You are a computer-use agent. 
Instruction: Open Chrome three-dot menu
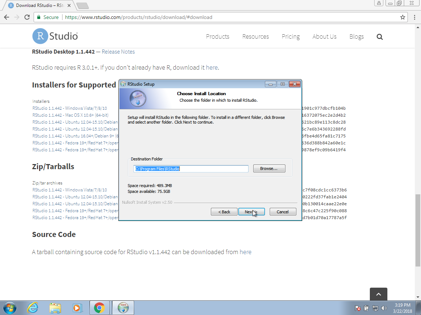tap(414, 17)
